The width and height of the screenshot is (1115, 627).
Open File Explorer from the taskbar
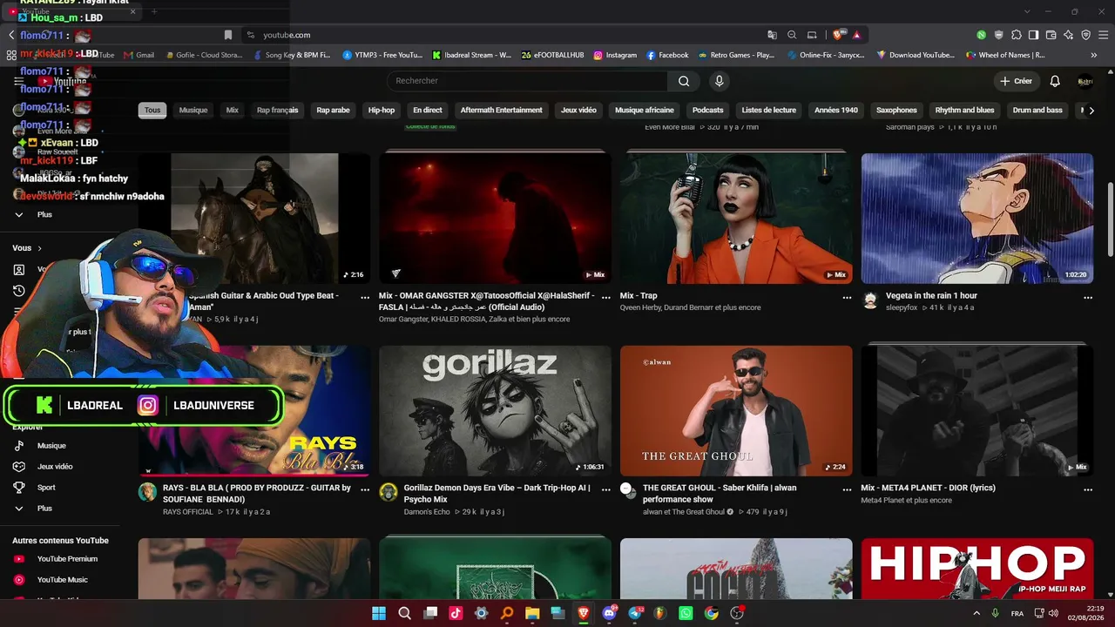[532, 613]
